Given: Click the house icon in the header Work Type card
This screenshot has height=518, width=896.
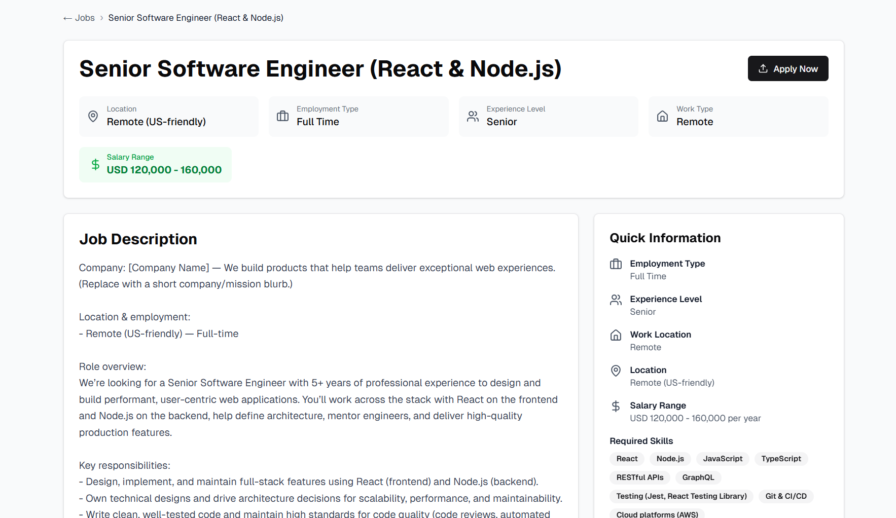Looking at the screenshot, I should click(x=662, y=117).
